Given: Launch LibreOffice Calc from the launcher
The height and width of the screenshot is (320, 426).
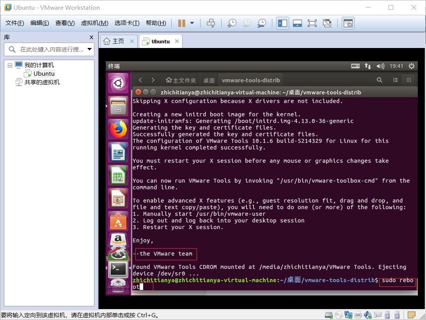Looking at the screenshot, I should click(118, 175).
